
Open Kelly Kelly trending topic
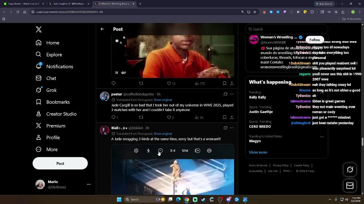click(x=287, y=95)
